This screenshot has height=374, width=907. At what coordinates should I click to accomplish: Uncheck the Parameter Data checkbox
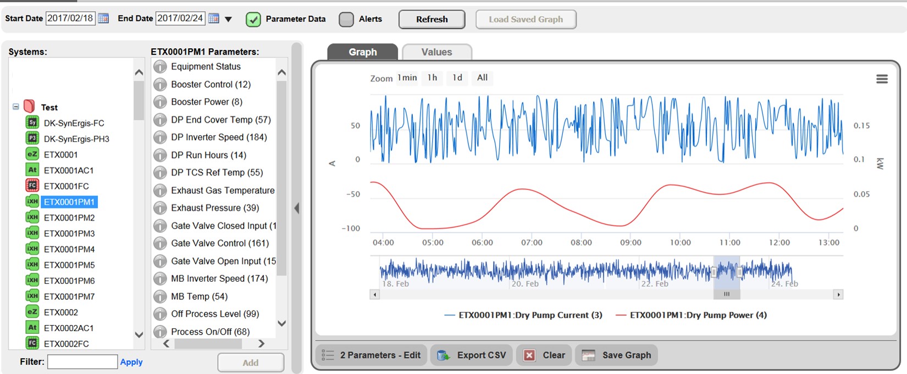click(x=253, y=19)
